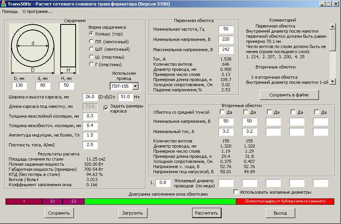Click the comment scrollbar down arrow
341x224 pixels.
pos(332,82)
